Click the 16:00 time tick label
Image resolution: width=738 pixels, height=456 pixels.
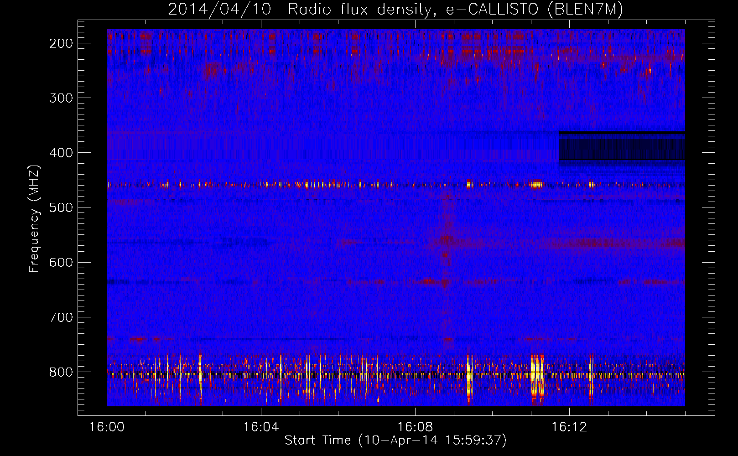[107, 427]
